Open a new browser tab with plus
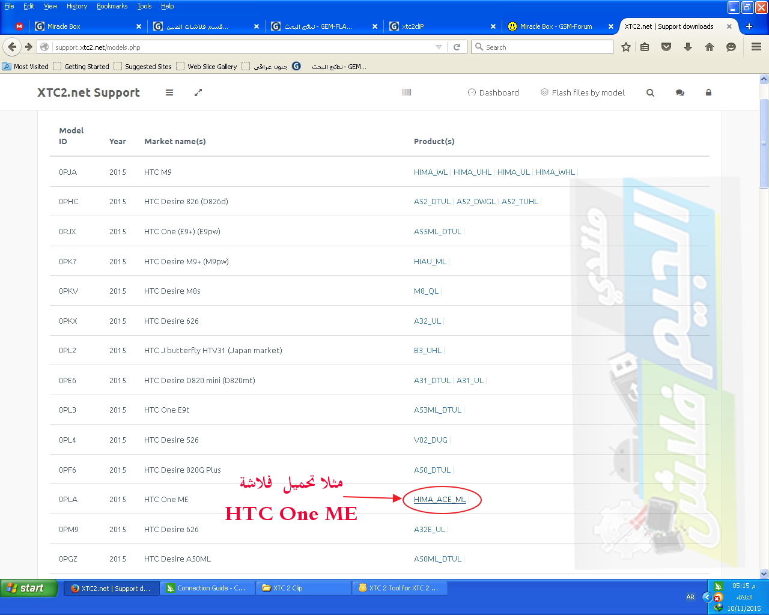Image resolution: width=769 pixels, height=615 pixels. 749,26
